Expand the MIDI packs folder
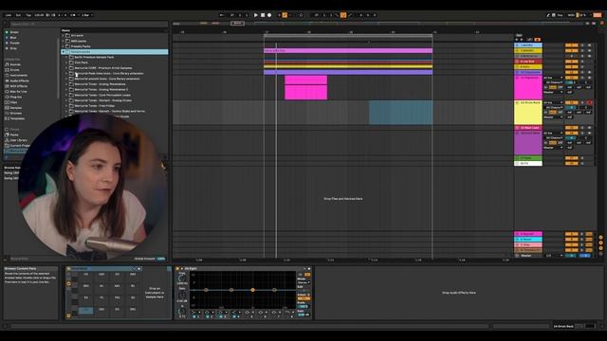This screenshot has width=607, height=341. (x=64, y=41)
